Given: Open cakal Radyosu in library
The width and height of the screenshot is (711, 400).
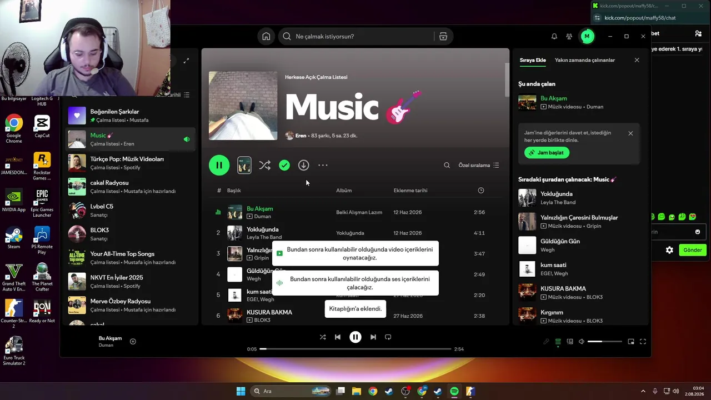Looking at the screenshot, I should (131, 187).
